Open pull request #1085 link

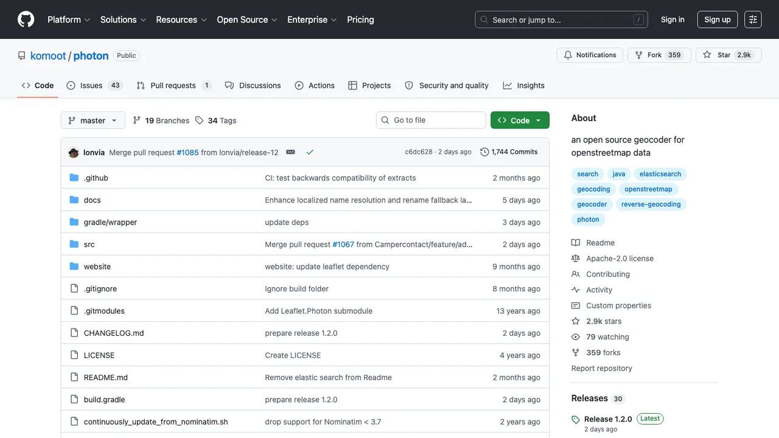pos(187,152)
